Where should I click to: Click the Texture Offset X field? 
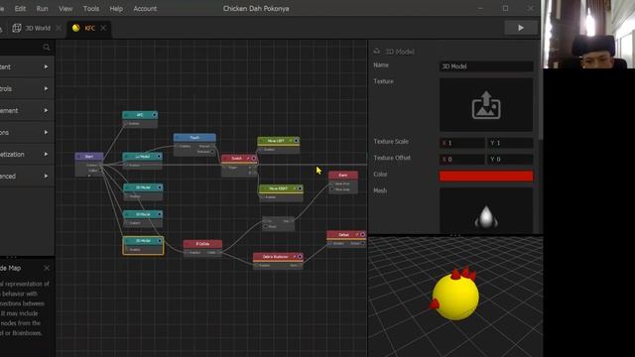pyautogui.click(x=462, y=159)
